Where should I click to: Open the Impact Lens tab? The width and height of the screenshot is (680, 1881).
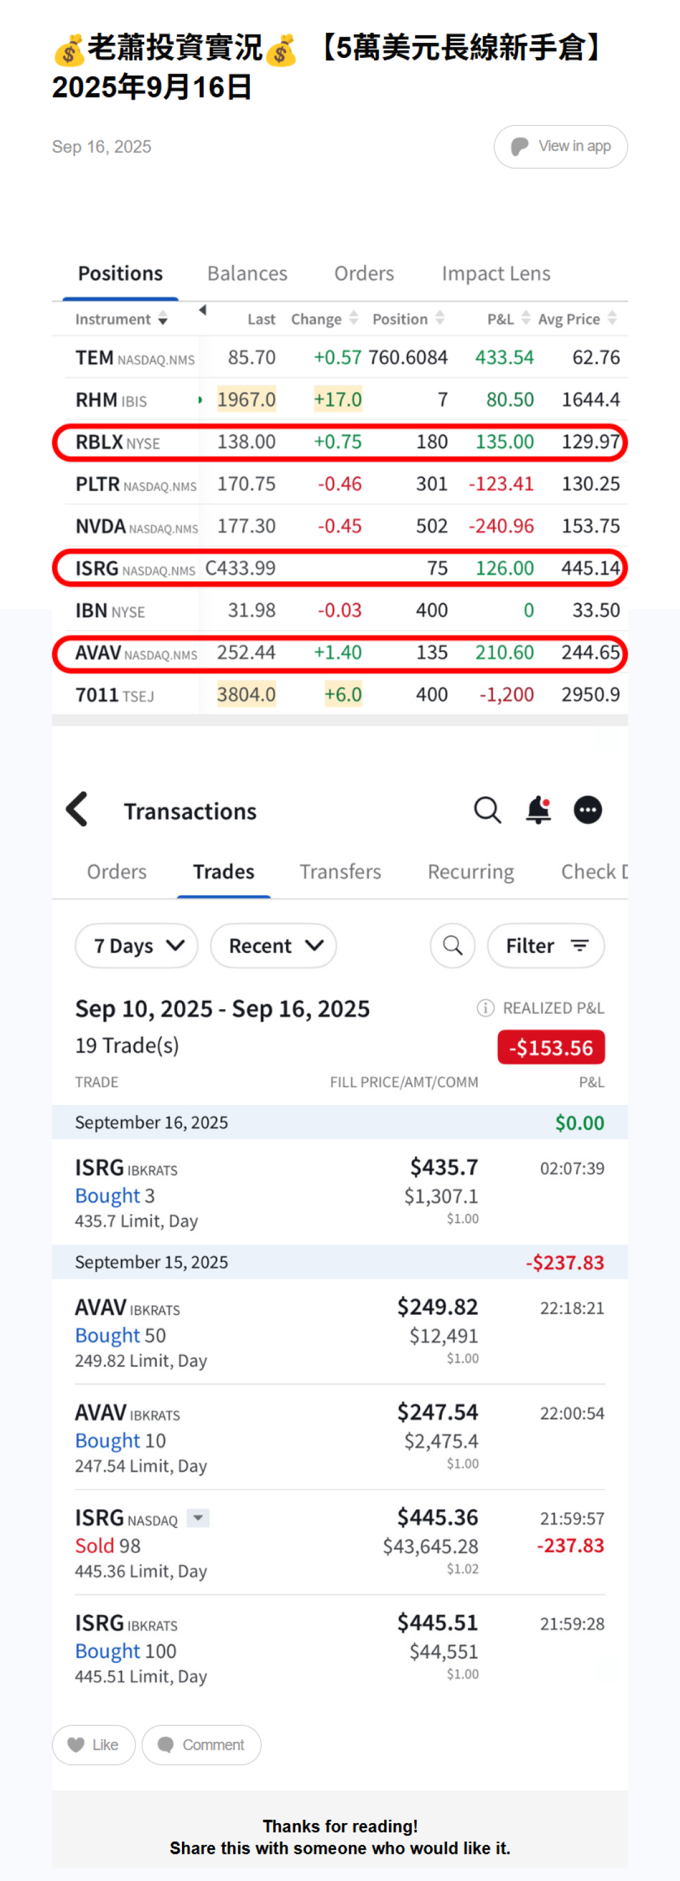click(496, 273)
